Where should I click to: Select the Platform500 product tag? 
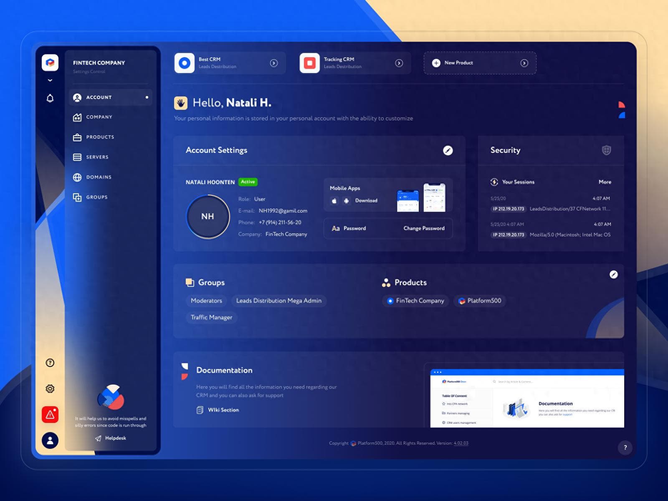pyautogui.click(x=479, y=301)
